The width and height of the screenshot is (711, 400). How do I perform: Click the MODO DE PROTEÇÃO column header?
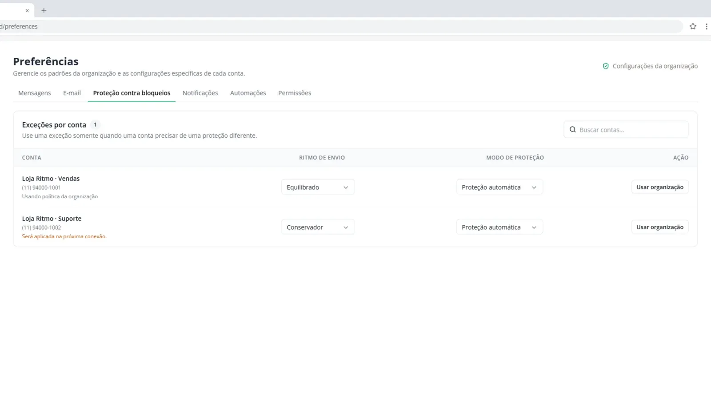click(x=515, y=158)
